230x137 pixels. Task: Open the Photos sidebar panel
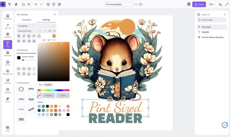click(x=8, y=63)
